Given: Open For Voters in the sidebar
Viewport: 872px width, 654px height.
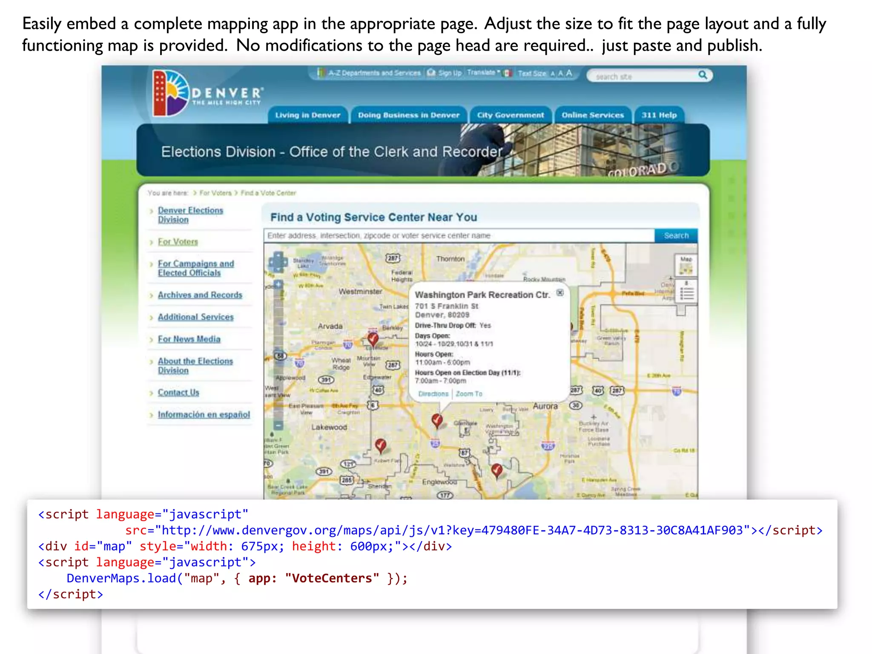Looking at the screenshot, I should [178, 242].
